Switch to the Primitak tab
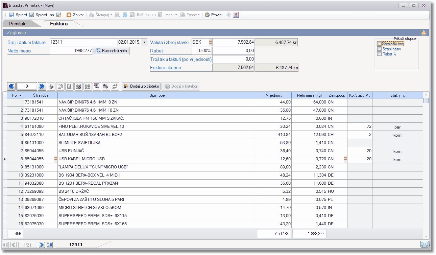Image resolution: width=436 pixels, height=255 pixels. tap(18, 24)
